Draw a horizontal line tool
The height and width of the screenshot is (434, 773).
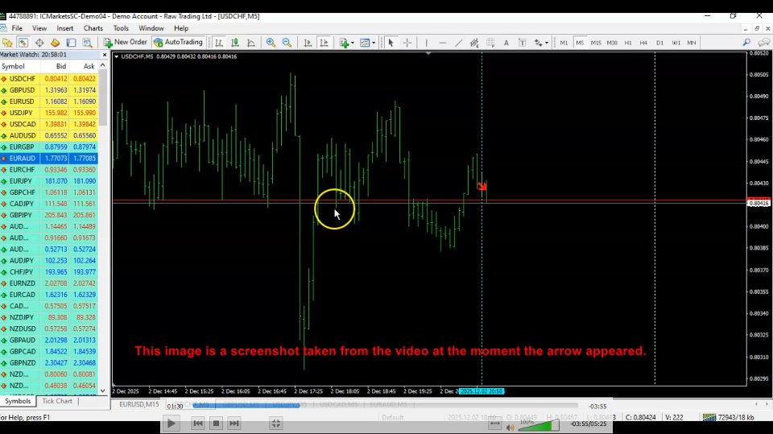tap(443, 43)
